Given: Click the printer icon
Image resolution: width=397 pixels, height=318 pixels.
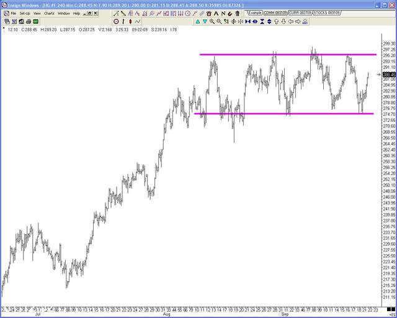Looking at the screenshot, I should (x=29, y=22).
